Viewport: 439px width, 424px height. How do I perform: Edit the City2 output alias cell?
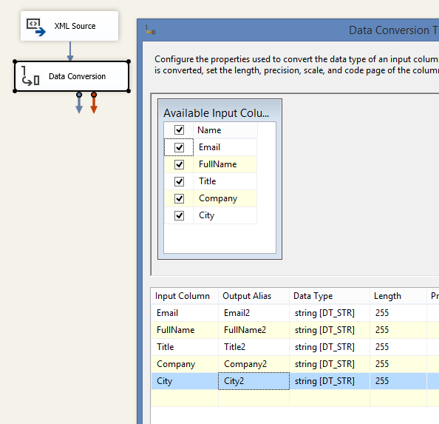(253, 381)
